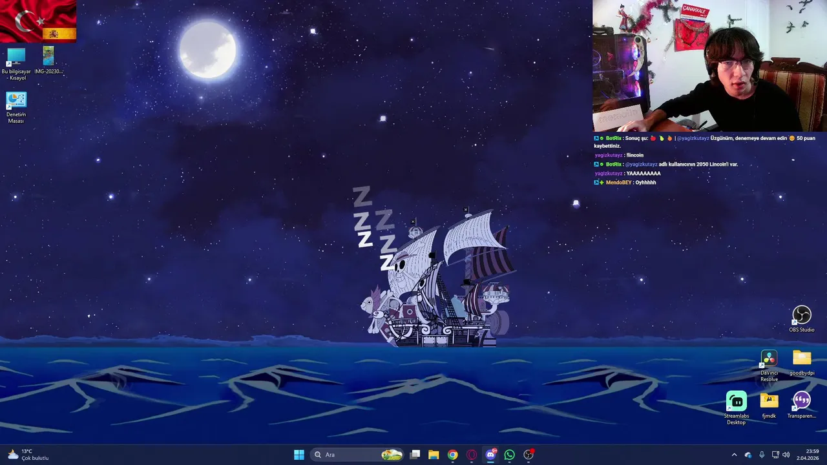This screenshot has height=465, width=827.
Task: Open Denetim Masası desktop icon
Action: (x=16, y=108)
